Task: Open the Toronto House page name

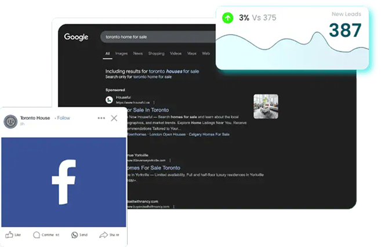Action: [x=35, y=118]
